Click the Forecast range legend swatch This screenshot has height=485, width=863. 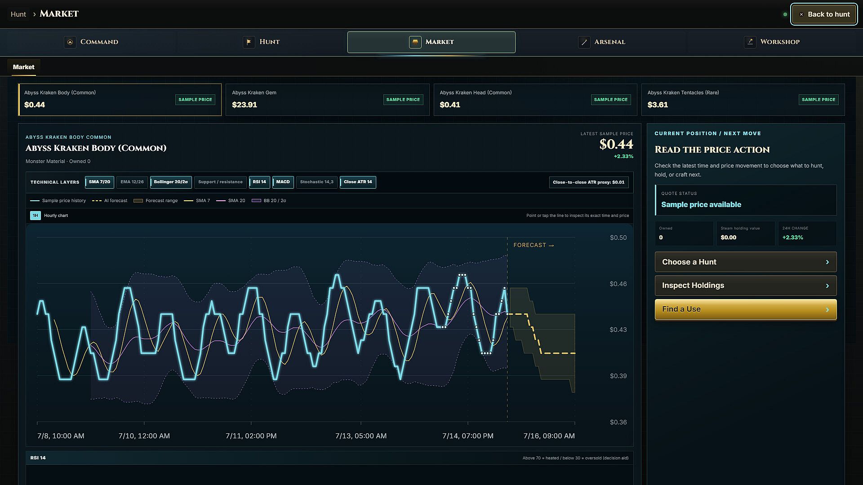click(138, 201)
